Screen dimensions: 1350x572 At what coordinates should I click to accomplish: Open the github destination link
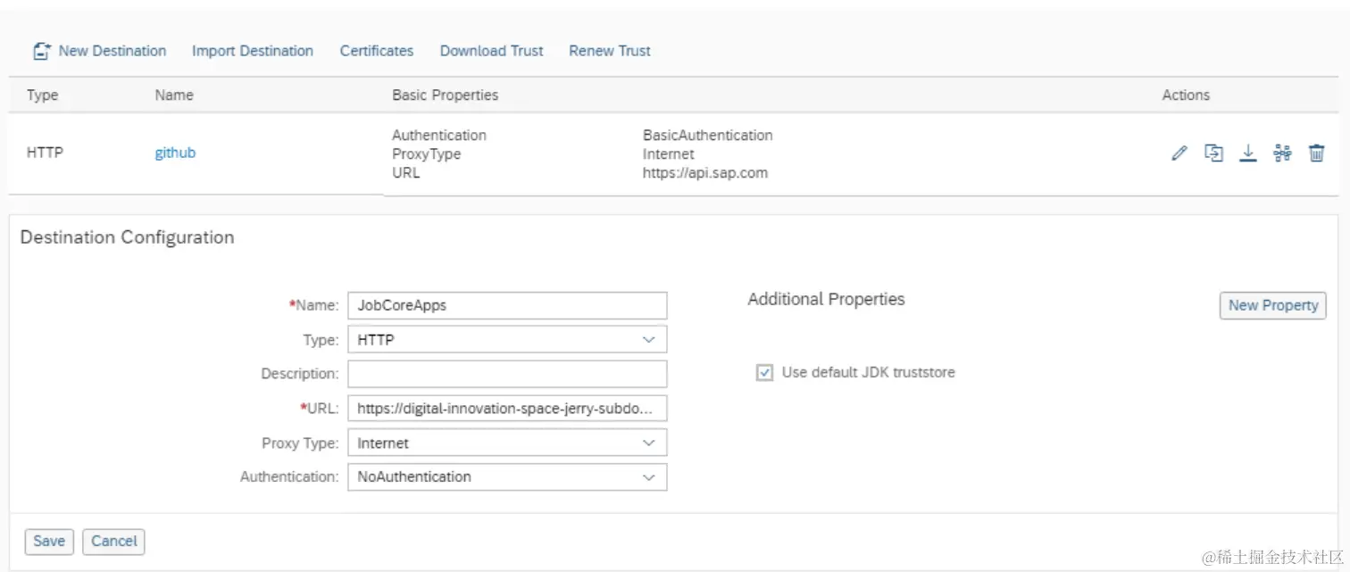(175, 153)
